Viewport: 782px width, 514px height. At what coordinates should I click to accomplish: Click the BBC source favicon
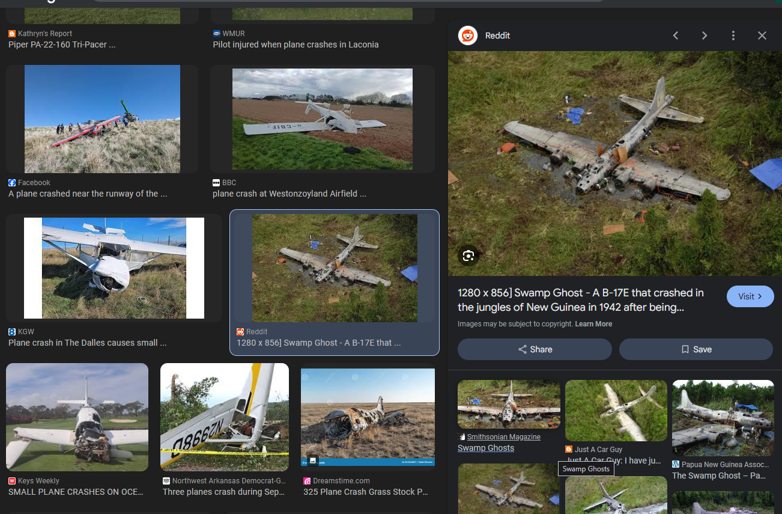[216, 183]
